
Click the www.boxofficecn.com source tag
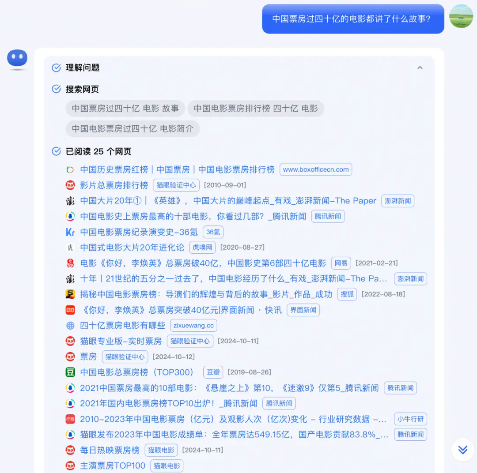point(315,169)
